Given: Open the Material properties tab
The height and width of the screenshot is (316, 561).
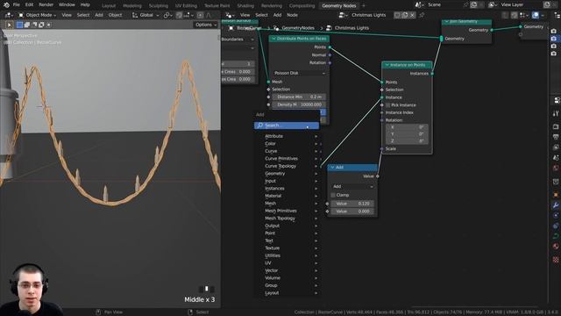Looking at the screenshot, I should pos(556,246).
